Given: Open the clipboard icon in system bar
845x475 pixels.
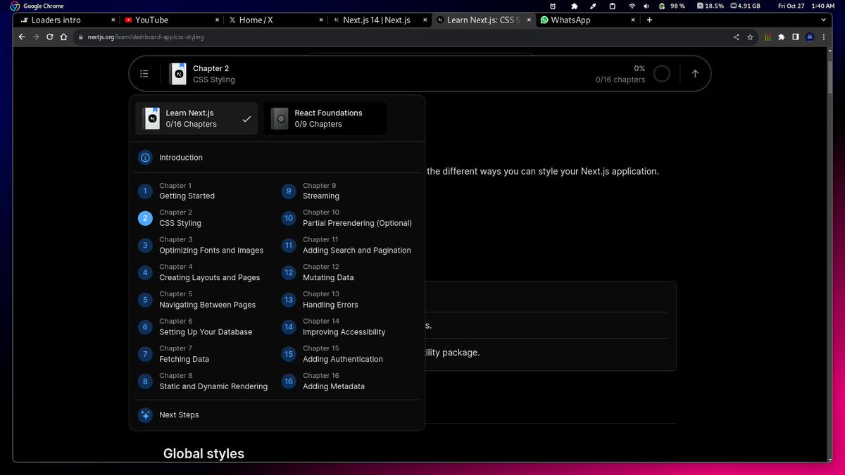Looking at the screenshot, I should [613, 6].
